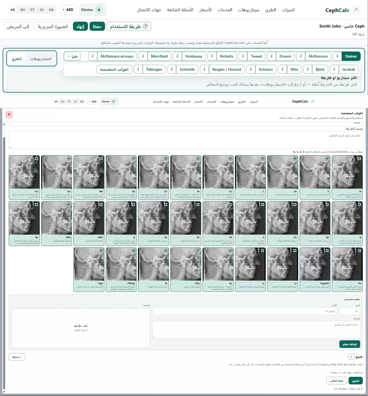Tick the checkbox on landmark N card

coord(359,159)
